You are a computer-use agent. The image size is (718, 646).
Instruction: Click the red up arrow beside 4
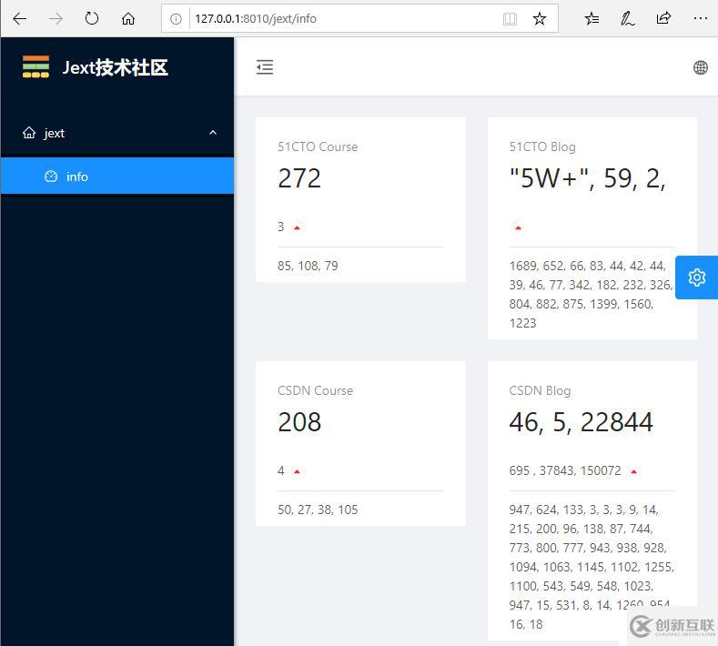pyautogui.click(x=297, y=471)
